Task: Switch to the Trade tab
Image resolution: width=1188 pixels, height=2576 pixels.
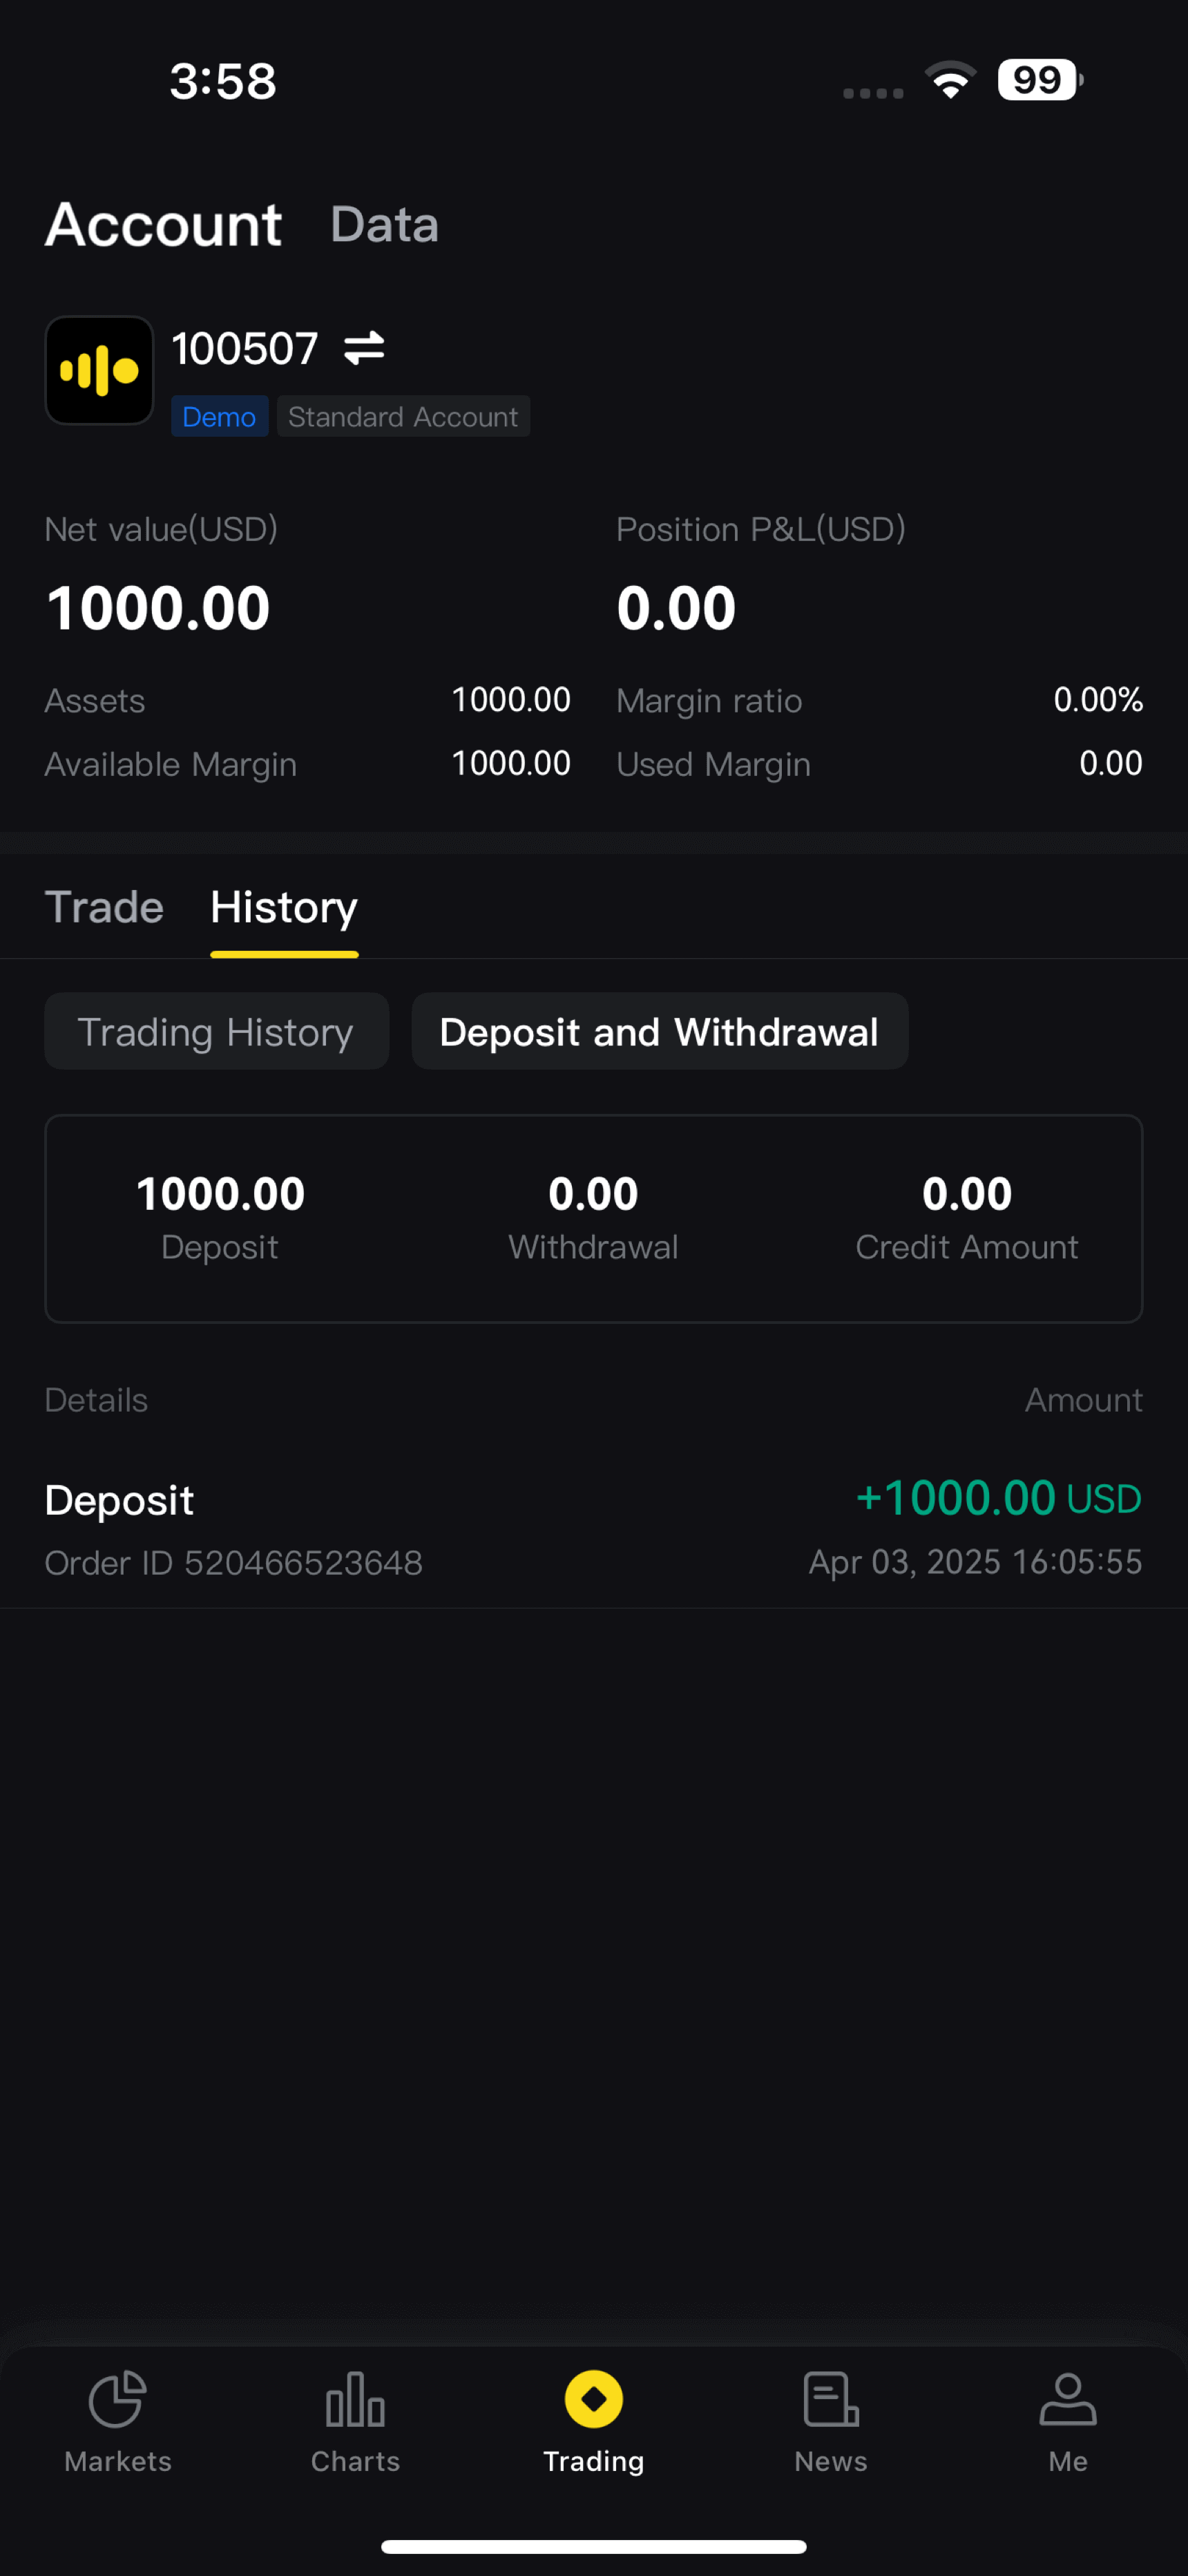Action: (x=104, y=907)
